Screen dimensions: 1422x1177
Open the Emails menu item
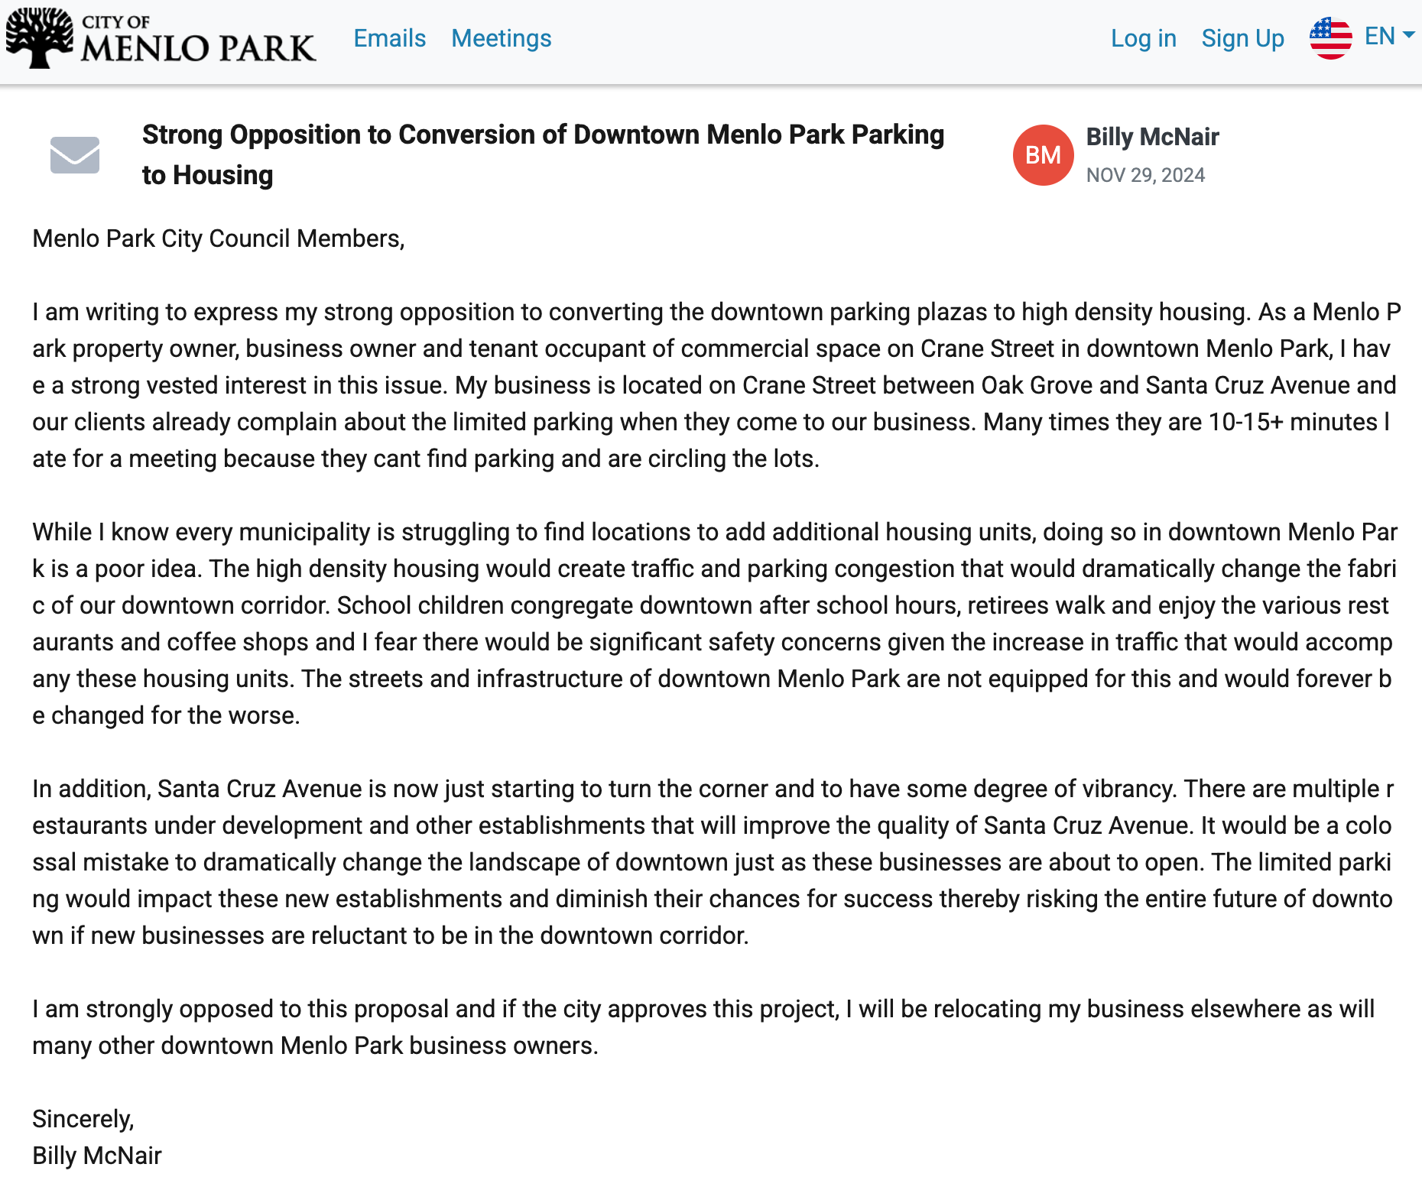pyautogui.click(x=389, y=38)
